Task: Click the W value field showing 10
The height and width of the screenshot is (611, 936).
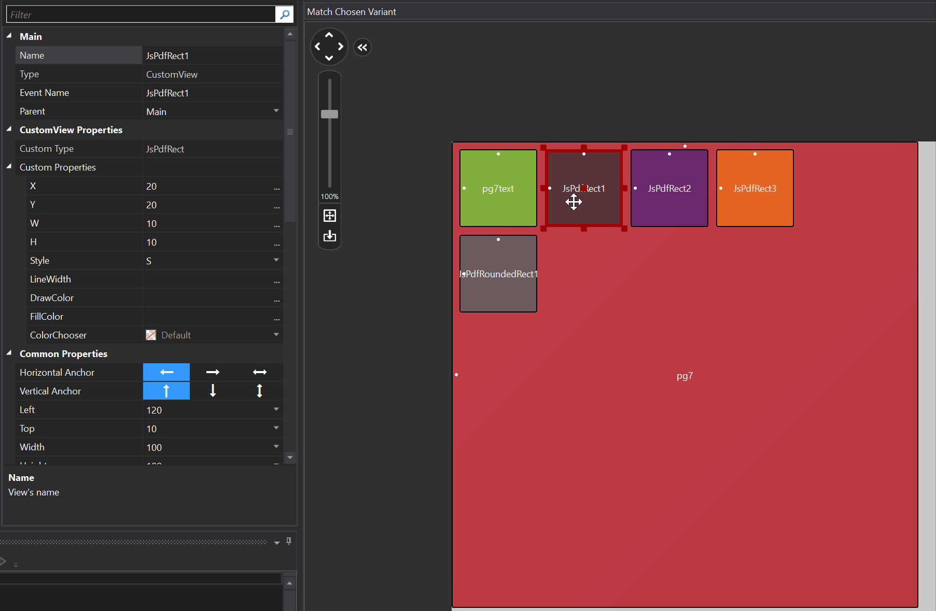Action: tap(207, 223)
